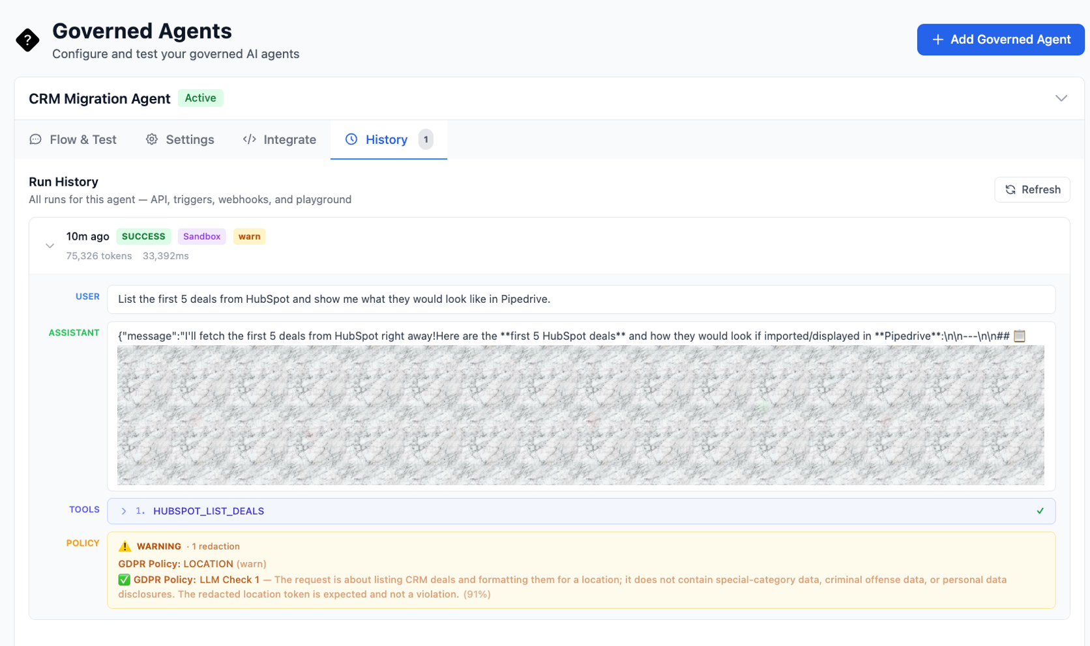
Task: Collapse the 10m ago run entry
Action: pos(50,246)
